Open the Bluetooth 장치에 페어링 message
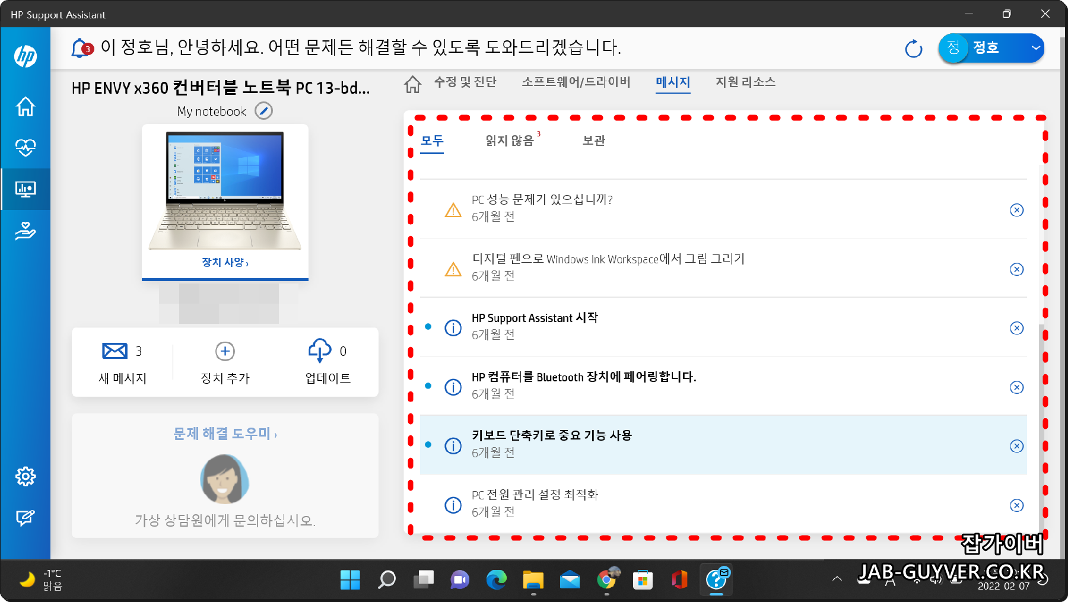The height and width of the screenshot is (602, 1068). coord(723,386)
